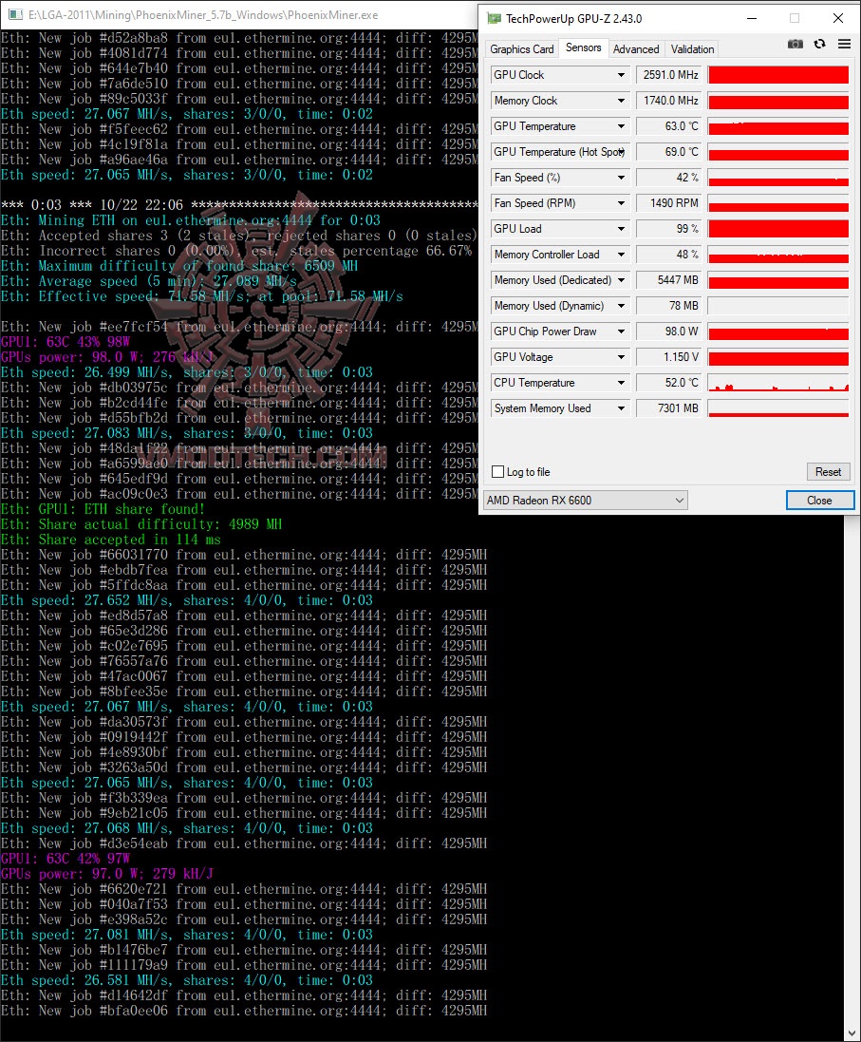Viewport: 861px width, 1042px height.
Task: Switch to the Graphics Card tab
Action: click(x=521, y=49)
